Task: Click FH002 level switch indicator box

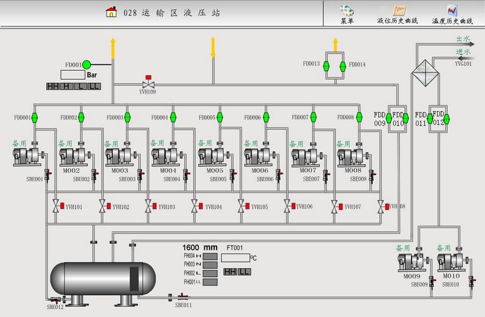Action: 210,273
